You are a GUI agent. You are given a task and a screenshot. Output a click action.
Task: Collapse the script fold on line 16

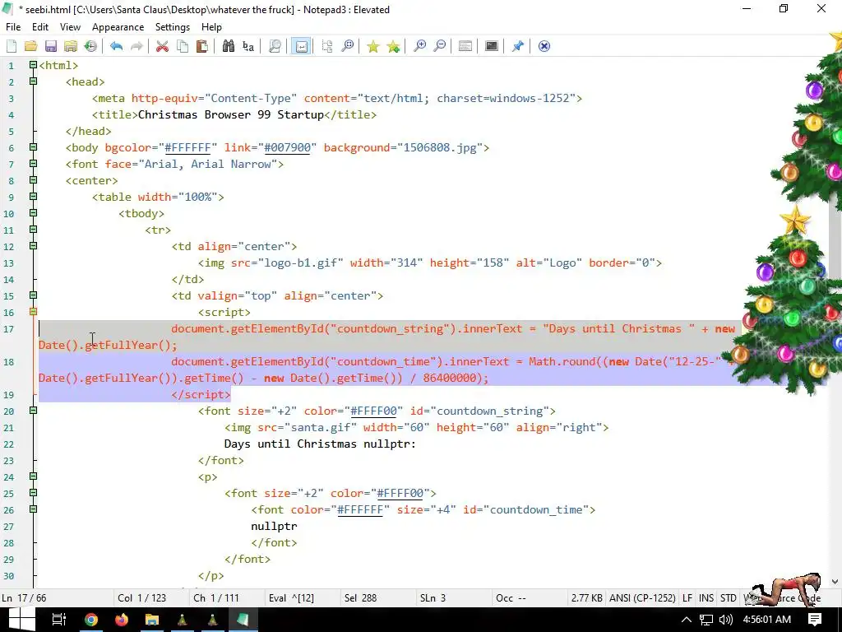coord(33,312)
